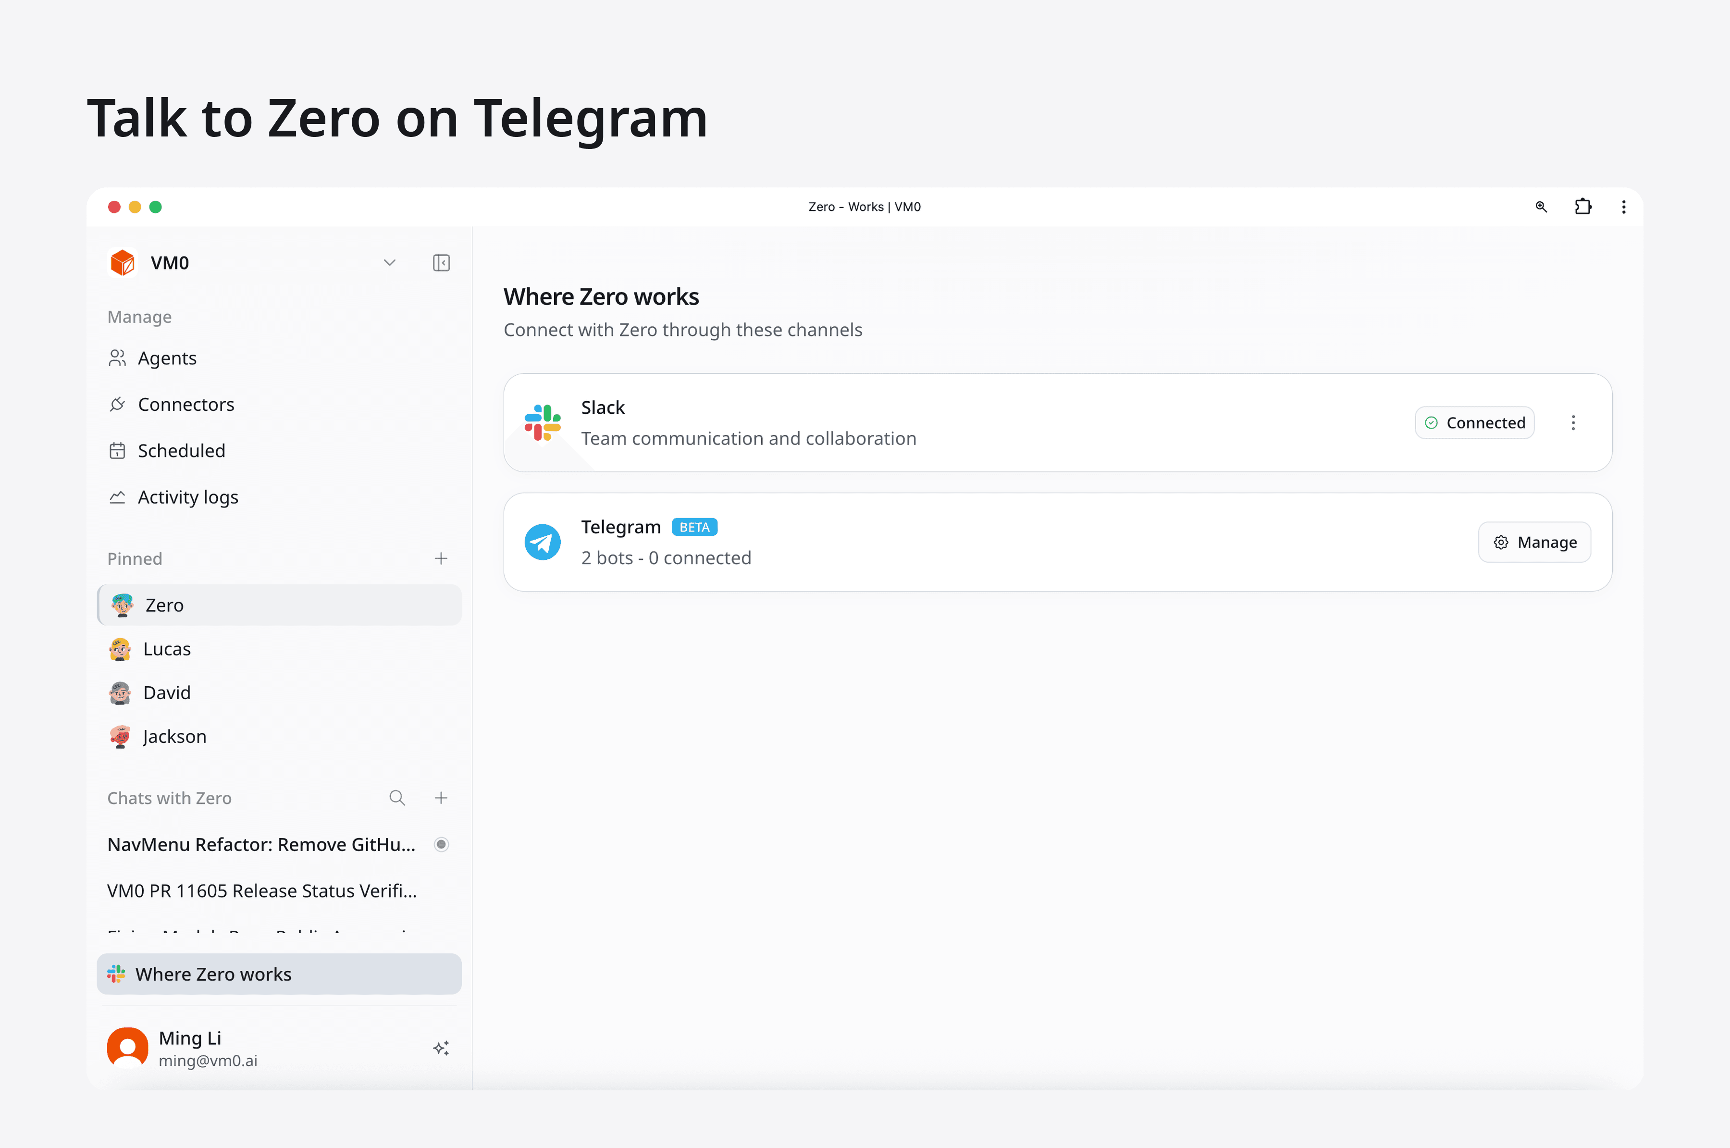
Task: Open browser three-dot menu
Action: (1624, 207)
